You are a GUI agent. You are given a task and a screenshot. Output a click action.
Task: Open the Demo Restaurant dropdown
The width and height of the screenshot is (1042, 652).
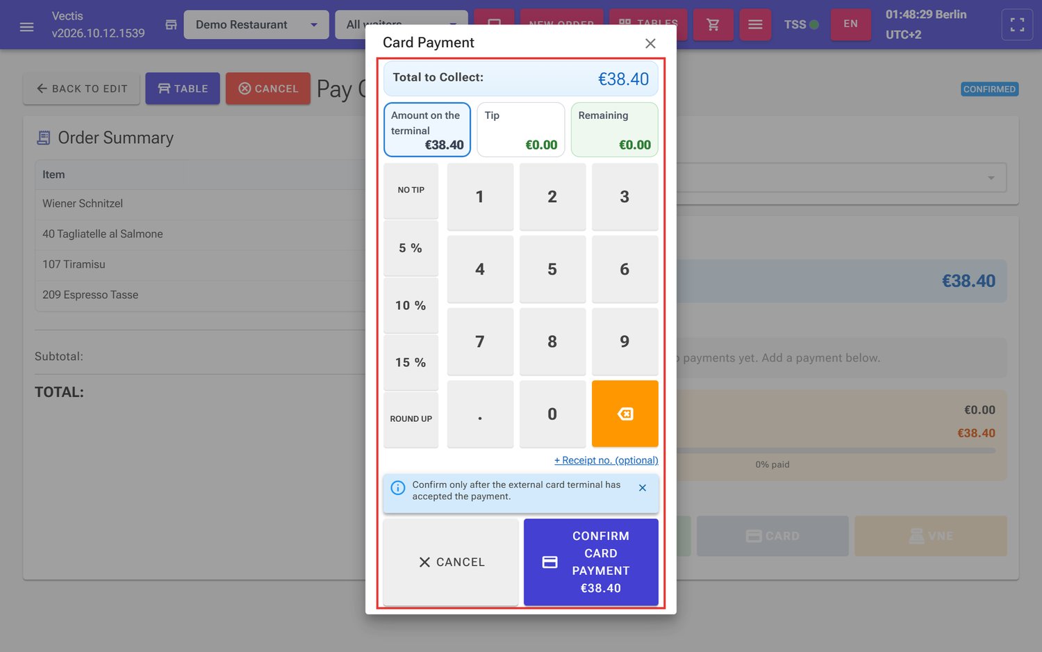256,25
